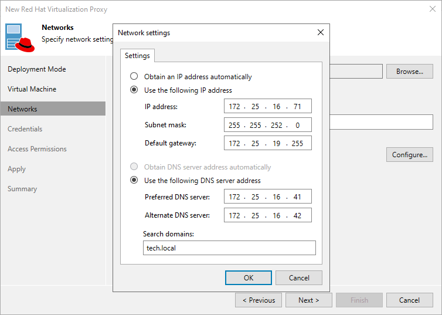This screenshot has width=442, height=315.
Task: Close the Network settings dialog
Action: tap(320, 33)
